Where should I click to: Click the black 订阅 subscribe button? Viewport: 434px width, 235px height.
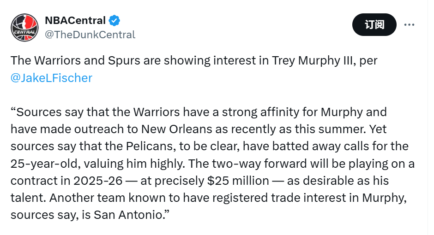(374, 24)
